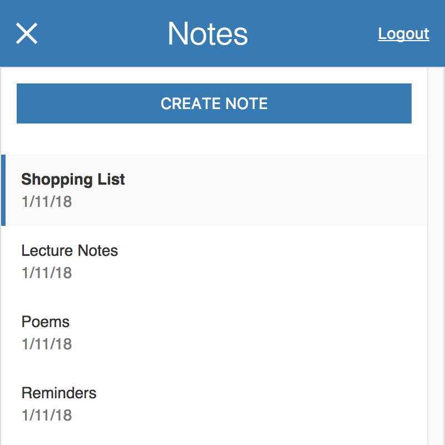Click the blue selection bar beside Shopping List

(x=3, y=190)
